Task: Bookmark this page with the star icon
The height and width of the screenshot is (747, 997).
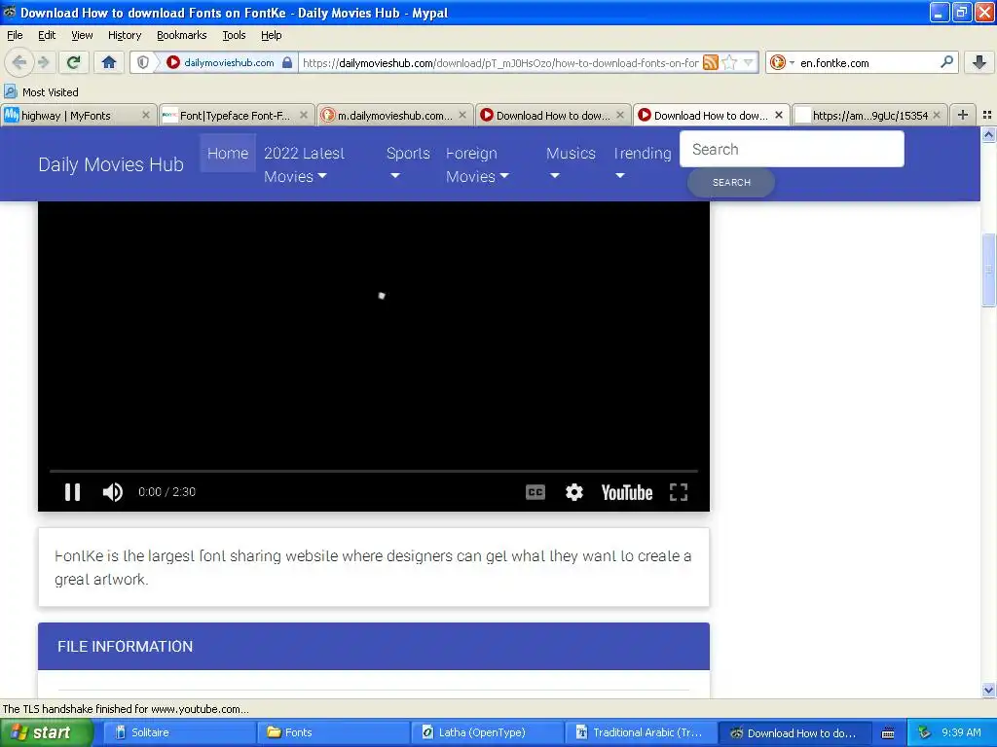Action: pyautogui.click(x=730, y=62)
